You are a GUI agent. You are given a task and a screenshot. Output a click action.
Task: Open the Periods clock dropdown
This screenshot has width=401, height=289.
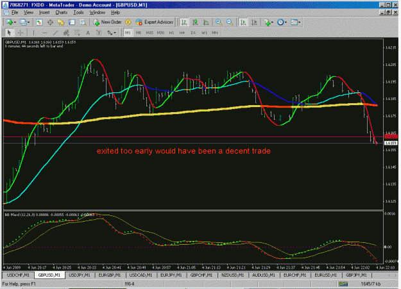(x=282, y=22)
